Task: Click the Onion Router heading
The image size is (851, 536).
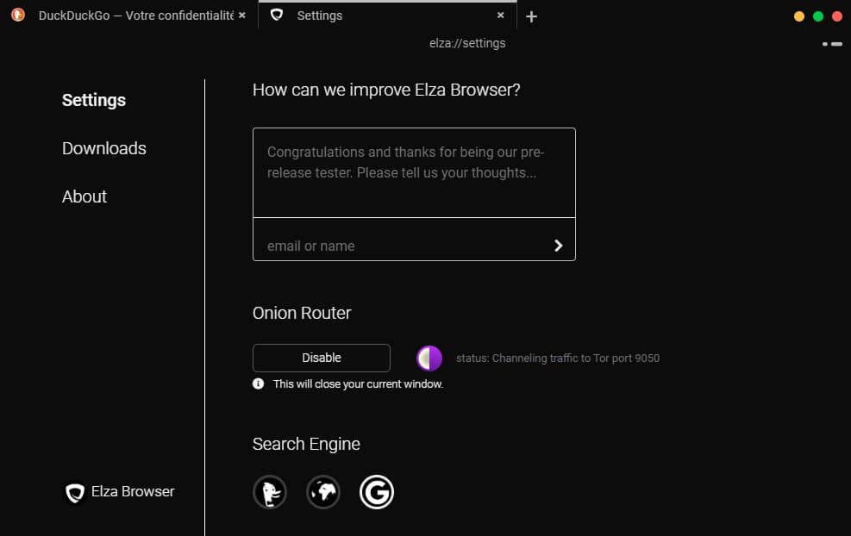Action: click(x=302, y=313)
